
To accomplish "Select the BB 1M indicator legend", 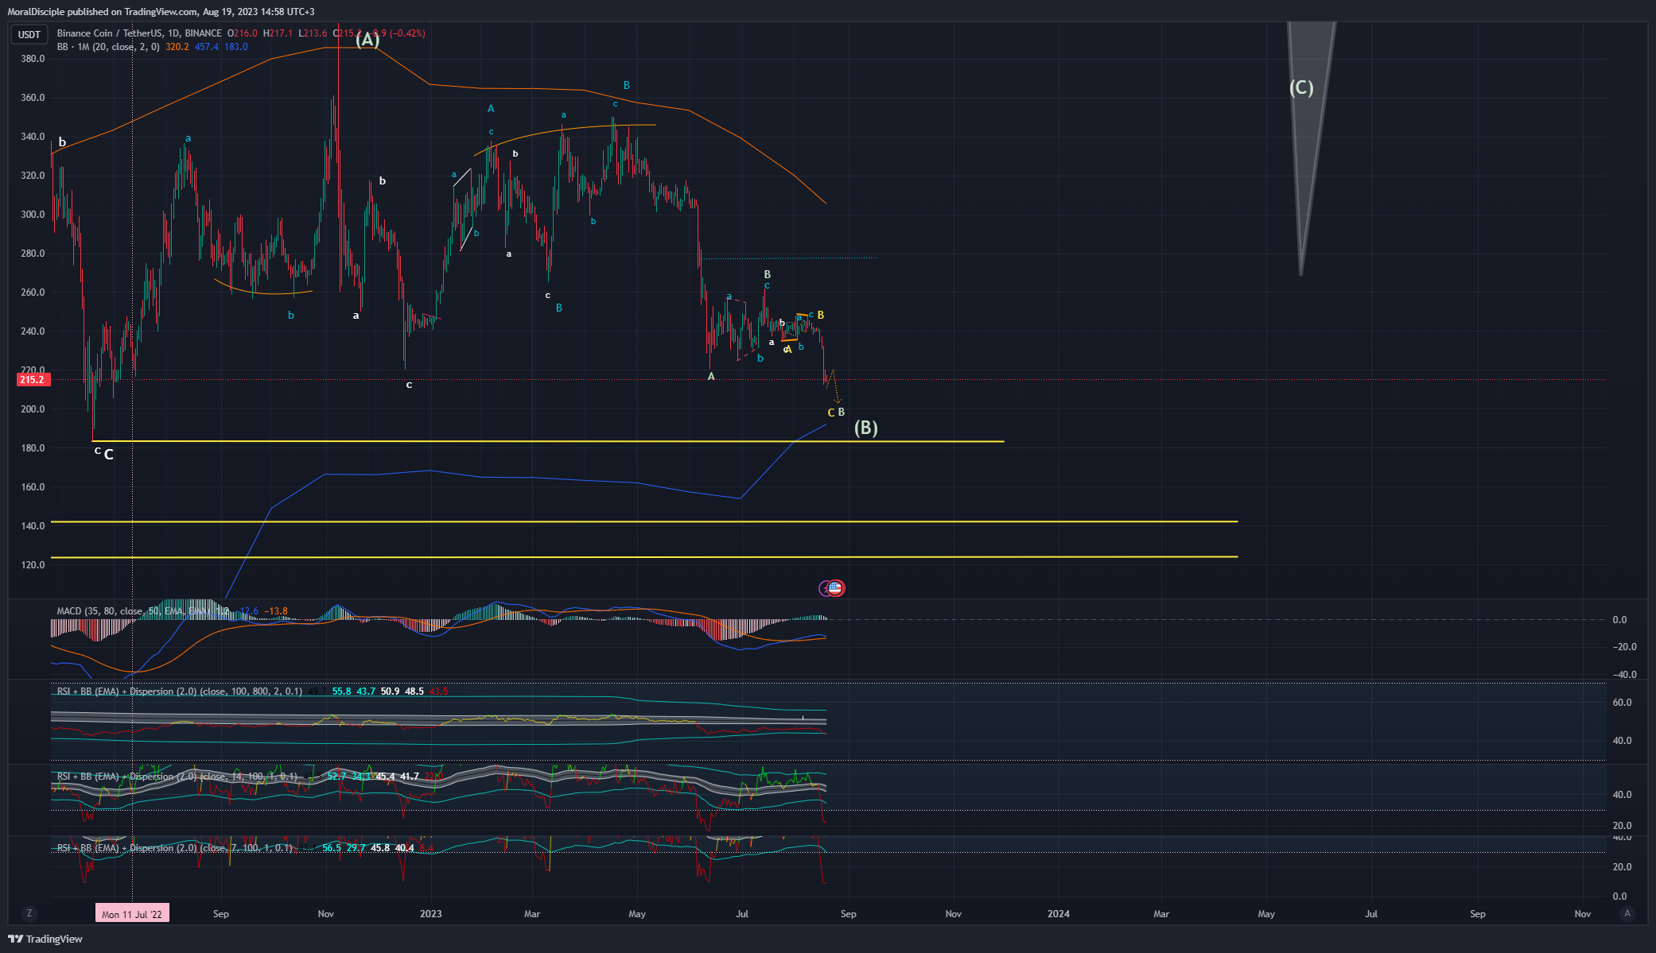I will click(x=108, y=47).
